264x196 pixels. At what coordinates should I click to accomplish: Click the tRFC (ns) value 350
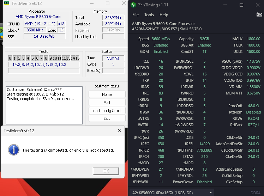tap(161, 137)
